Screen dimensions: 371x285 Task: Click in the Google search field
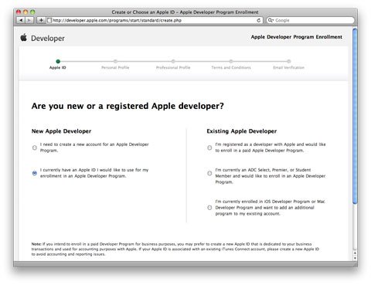click(311, 20)
